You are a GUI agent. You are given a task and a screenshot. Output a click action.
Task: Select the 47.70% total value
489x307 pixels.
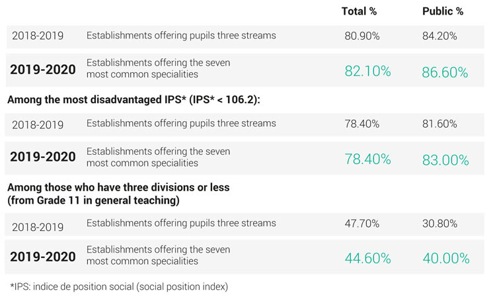[x=362, y=224]
